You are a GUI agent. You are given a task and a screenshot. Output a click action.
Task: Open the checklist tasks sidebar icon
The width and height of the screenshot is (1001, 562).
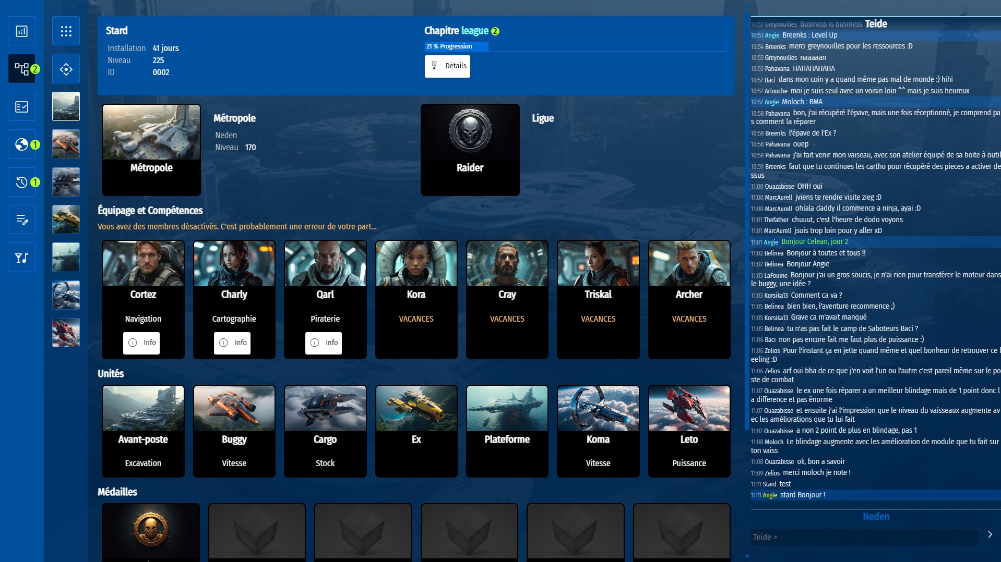pos(21,107)
